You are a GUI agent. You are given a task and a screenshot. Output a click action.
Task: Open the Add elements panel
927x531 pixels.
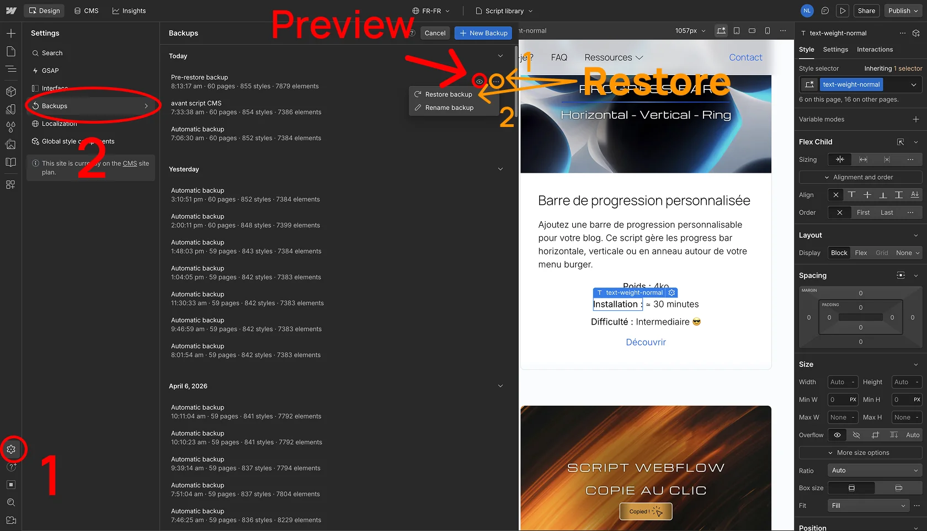(11, 33)
